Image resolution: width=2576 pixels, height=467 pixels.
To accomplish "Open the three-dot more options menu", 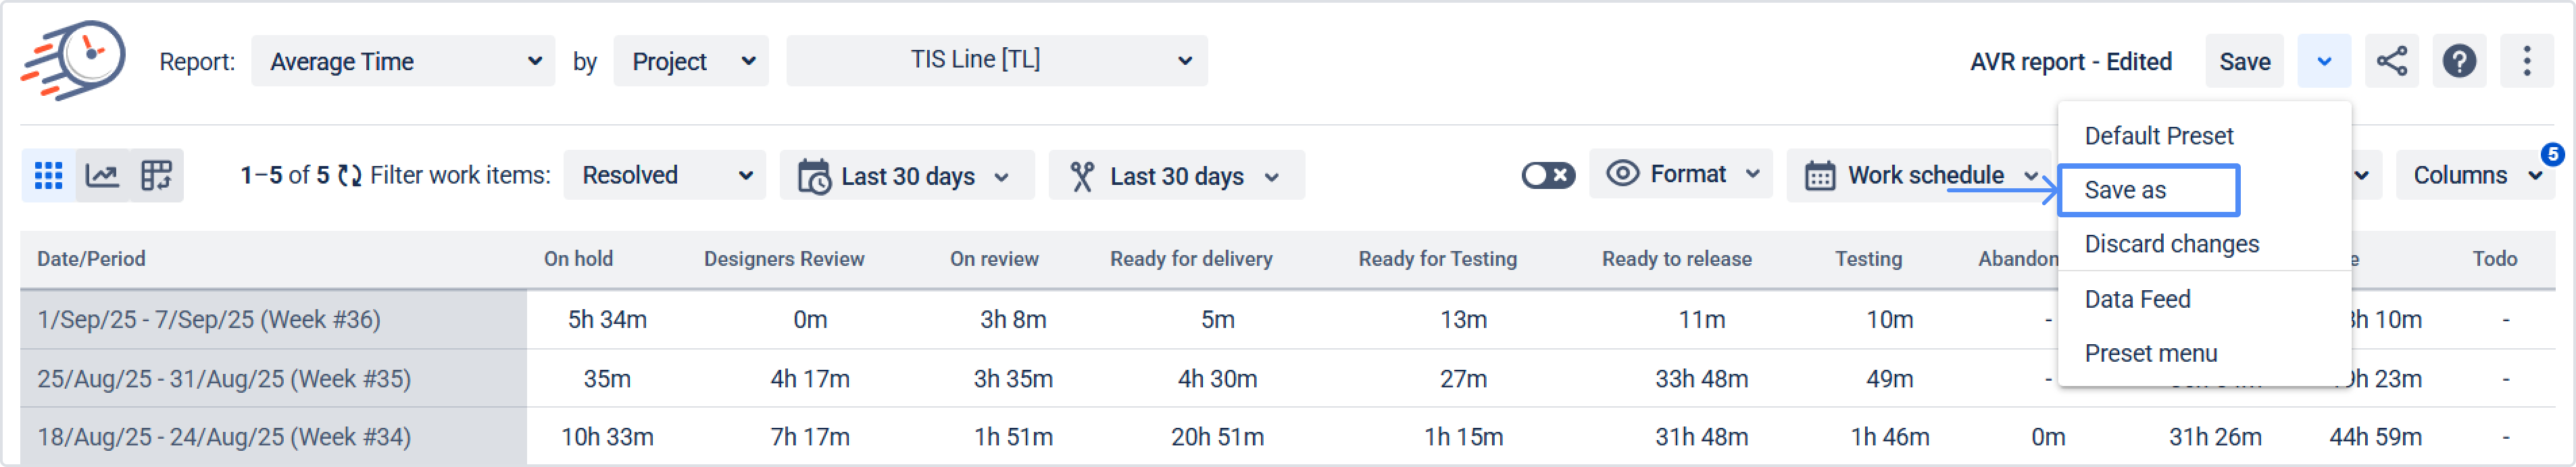I will pyautogui.click(x=2526, y=61).
